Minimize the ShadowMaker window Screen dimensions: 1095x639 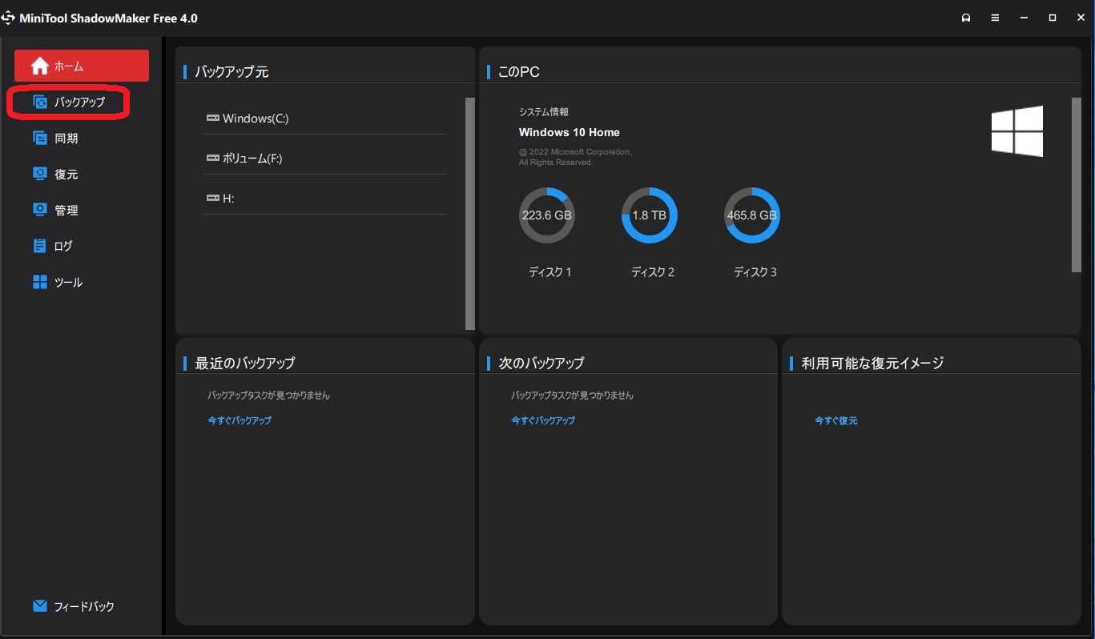tap(1024, 18)
